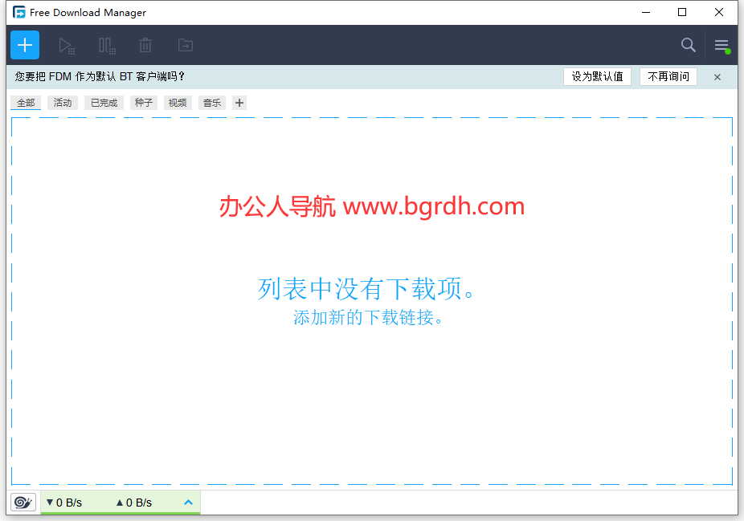Switch to the 种子 tab
744x521 pixels.
click(x=144, y=103)
